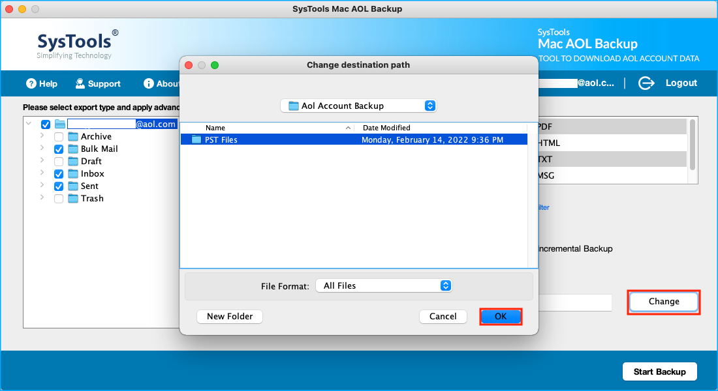Screen dimensions: 718x391
Task: Click the Incremental Backup label
Action: pos(575,248)
